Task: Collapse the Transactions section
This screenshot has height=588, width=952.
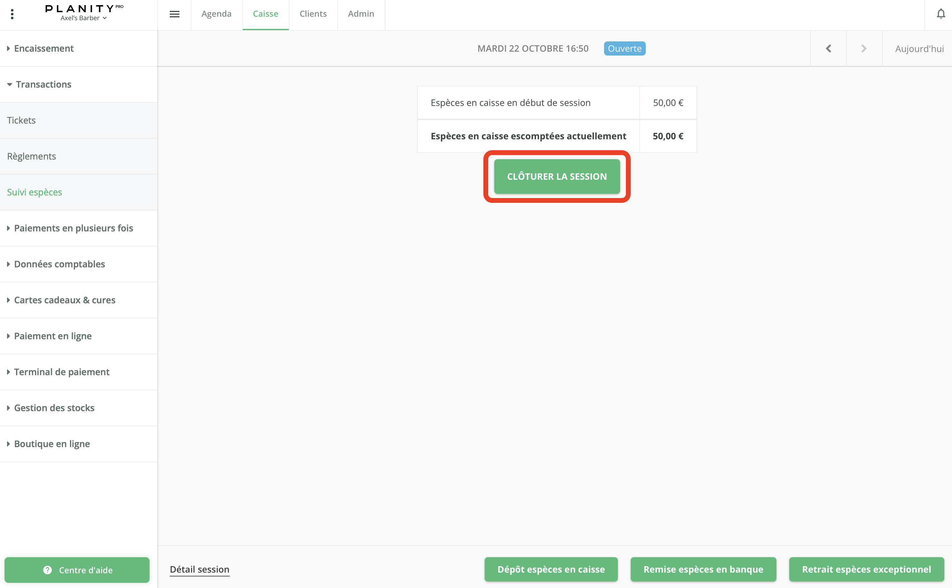Action: [43, 84]
